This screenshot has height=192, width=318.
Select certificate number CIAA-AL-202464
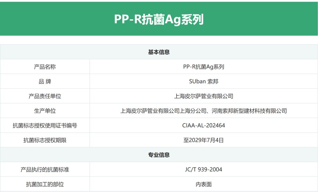point(204,125)
